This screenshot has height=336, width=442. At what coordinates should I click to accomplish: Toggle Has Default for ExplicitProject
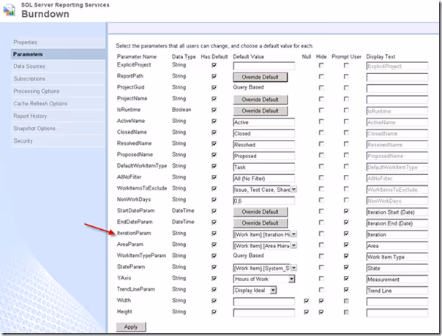tap(214, 65)
